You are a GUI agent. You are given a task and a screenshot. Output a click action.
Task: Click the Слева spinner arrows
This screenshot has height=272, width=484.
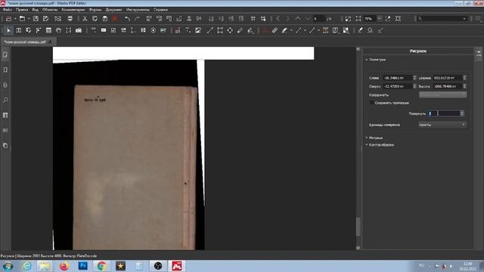pos(414,78)
